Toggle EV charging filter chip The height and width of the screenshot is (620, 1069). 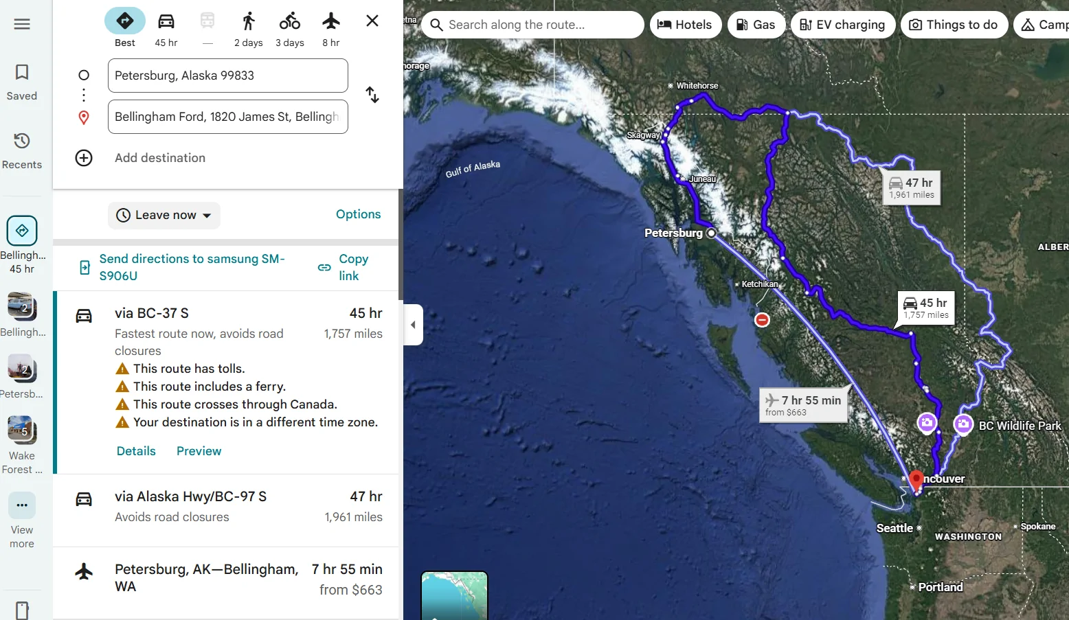pos(842,25)
